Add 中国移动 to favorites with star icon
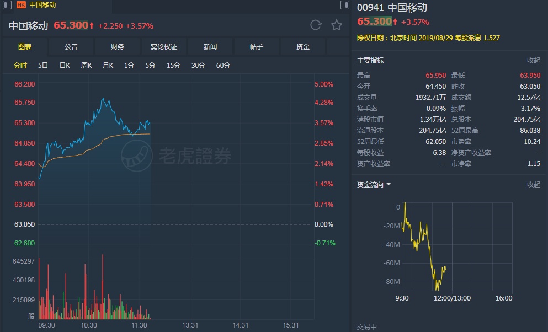 coord(336,25)
